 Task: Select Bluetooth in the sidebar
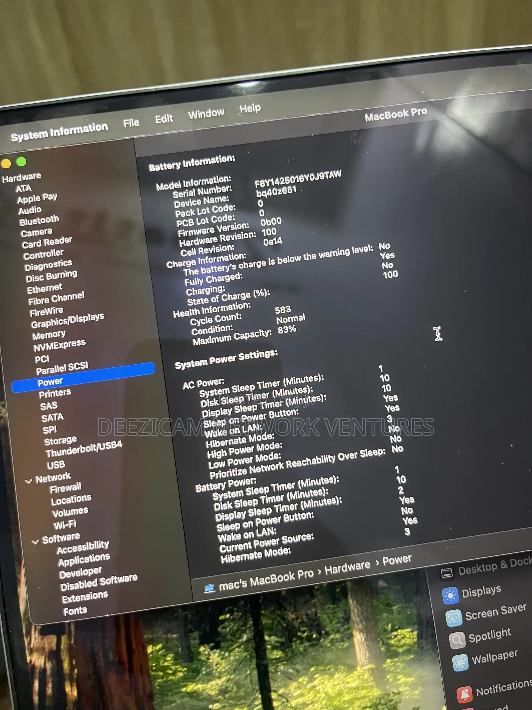point(39,220)
